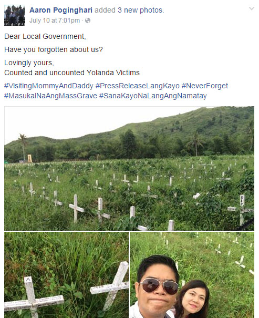Click the '3 new photos' link
This screenshot has height=318, width=259.
(140, 10)
